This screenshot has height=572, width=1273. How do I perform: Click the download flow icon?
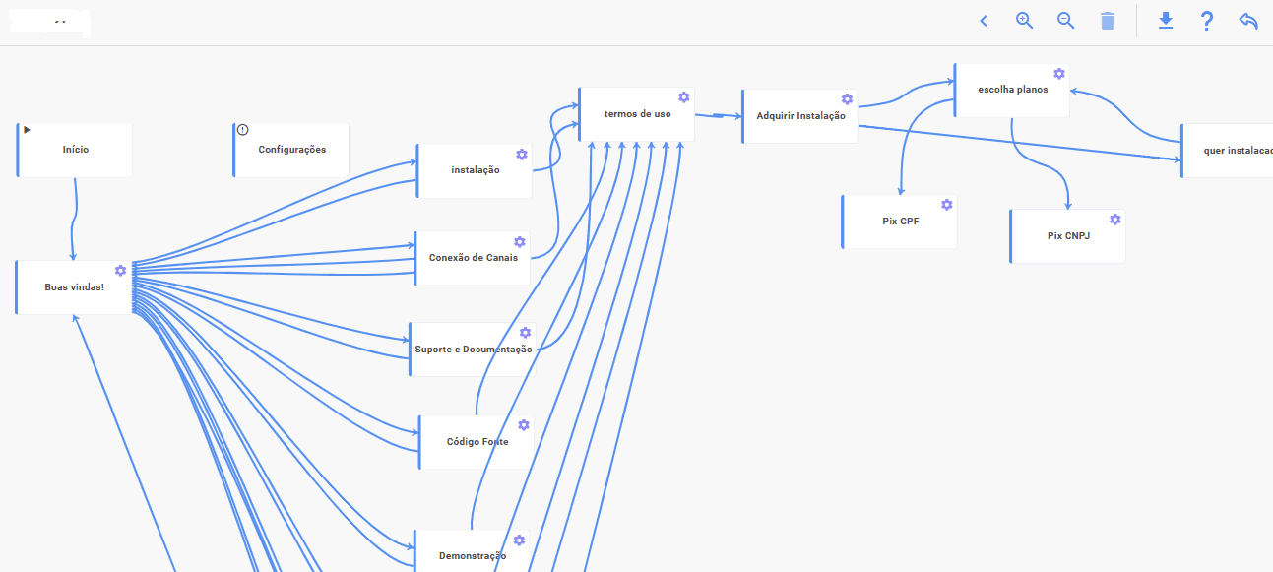[x=1166, y=21]
